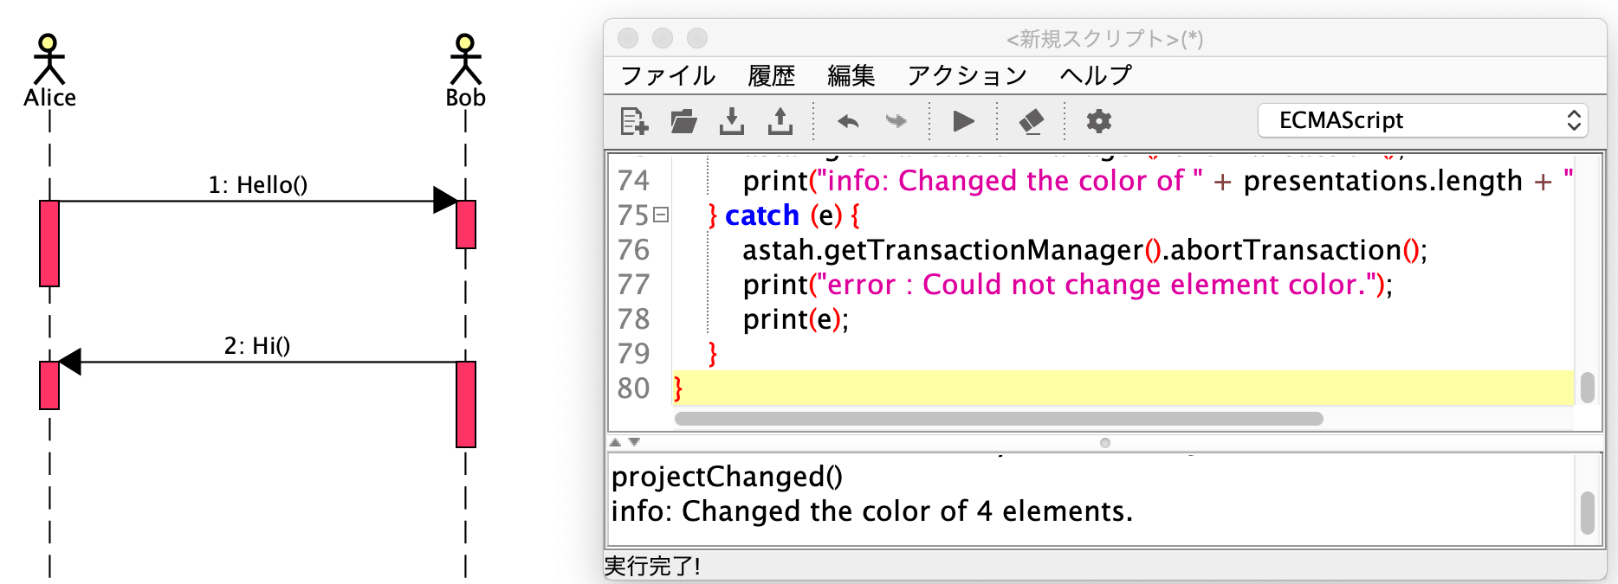
Task: Open a script with the folder icon
Action: point(683,121)
